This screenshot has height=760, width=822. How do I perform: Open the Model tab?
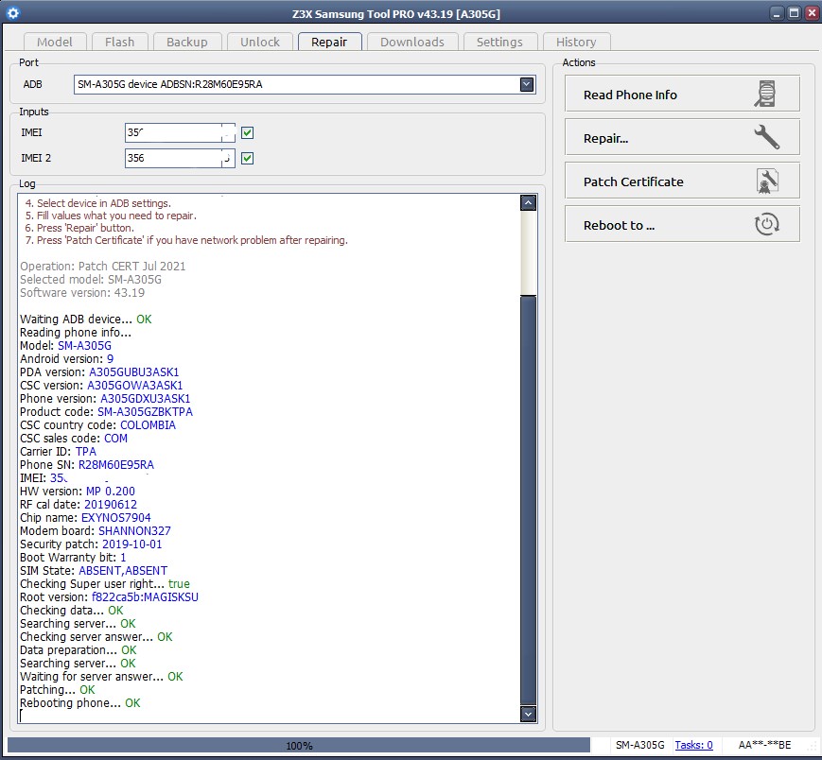click(x=55, y=42)
